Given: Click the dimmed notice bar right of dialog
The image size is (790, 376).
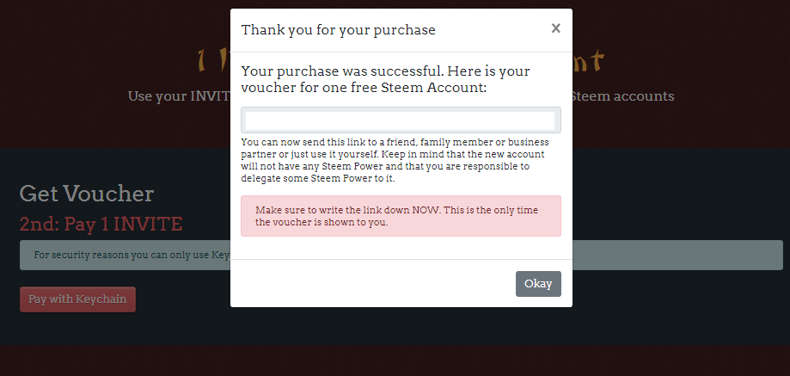Looking at the screenshot, I should pyautogui.click(x=679, y=256).
